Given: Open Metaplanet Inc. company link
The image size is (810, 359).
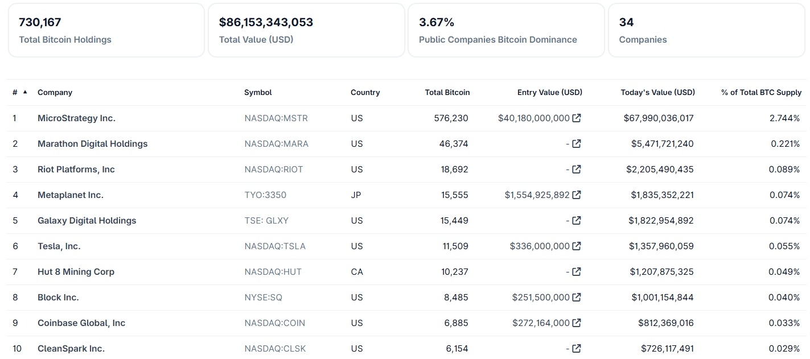Looking at the screenshot, I should [x=71, y=195].
